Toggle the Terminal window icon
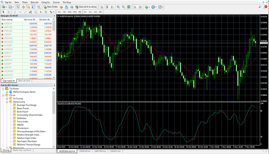Image resolution: width=269 pixels, height=154 pixels. tap(34, 7)
